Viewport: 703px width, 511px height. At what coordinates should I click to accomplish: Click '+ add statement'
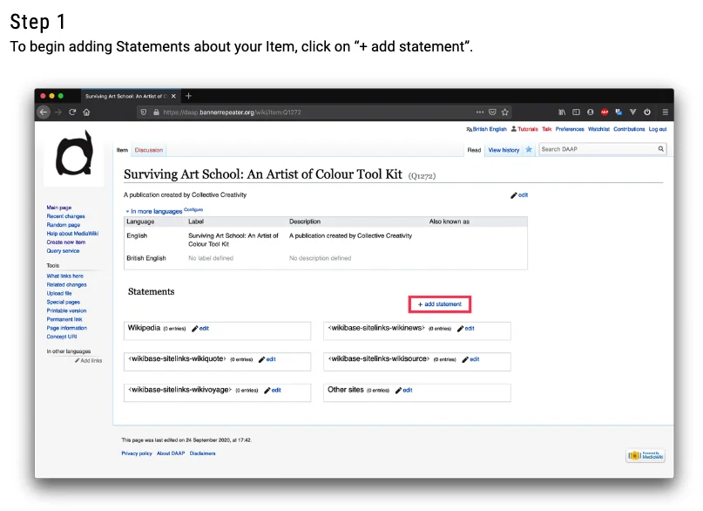pos(439,304)
